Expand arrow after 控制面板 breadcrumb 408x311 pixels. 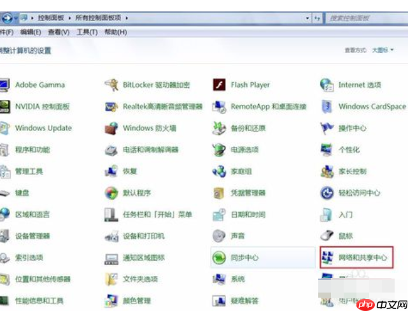[x=70, y=18]
